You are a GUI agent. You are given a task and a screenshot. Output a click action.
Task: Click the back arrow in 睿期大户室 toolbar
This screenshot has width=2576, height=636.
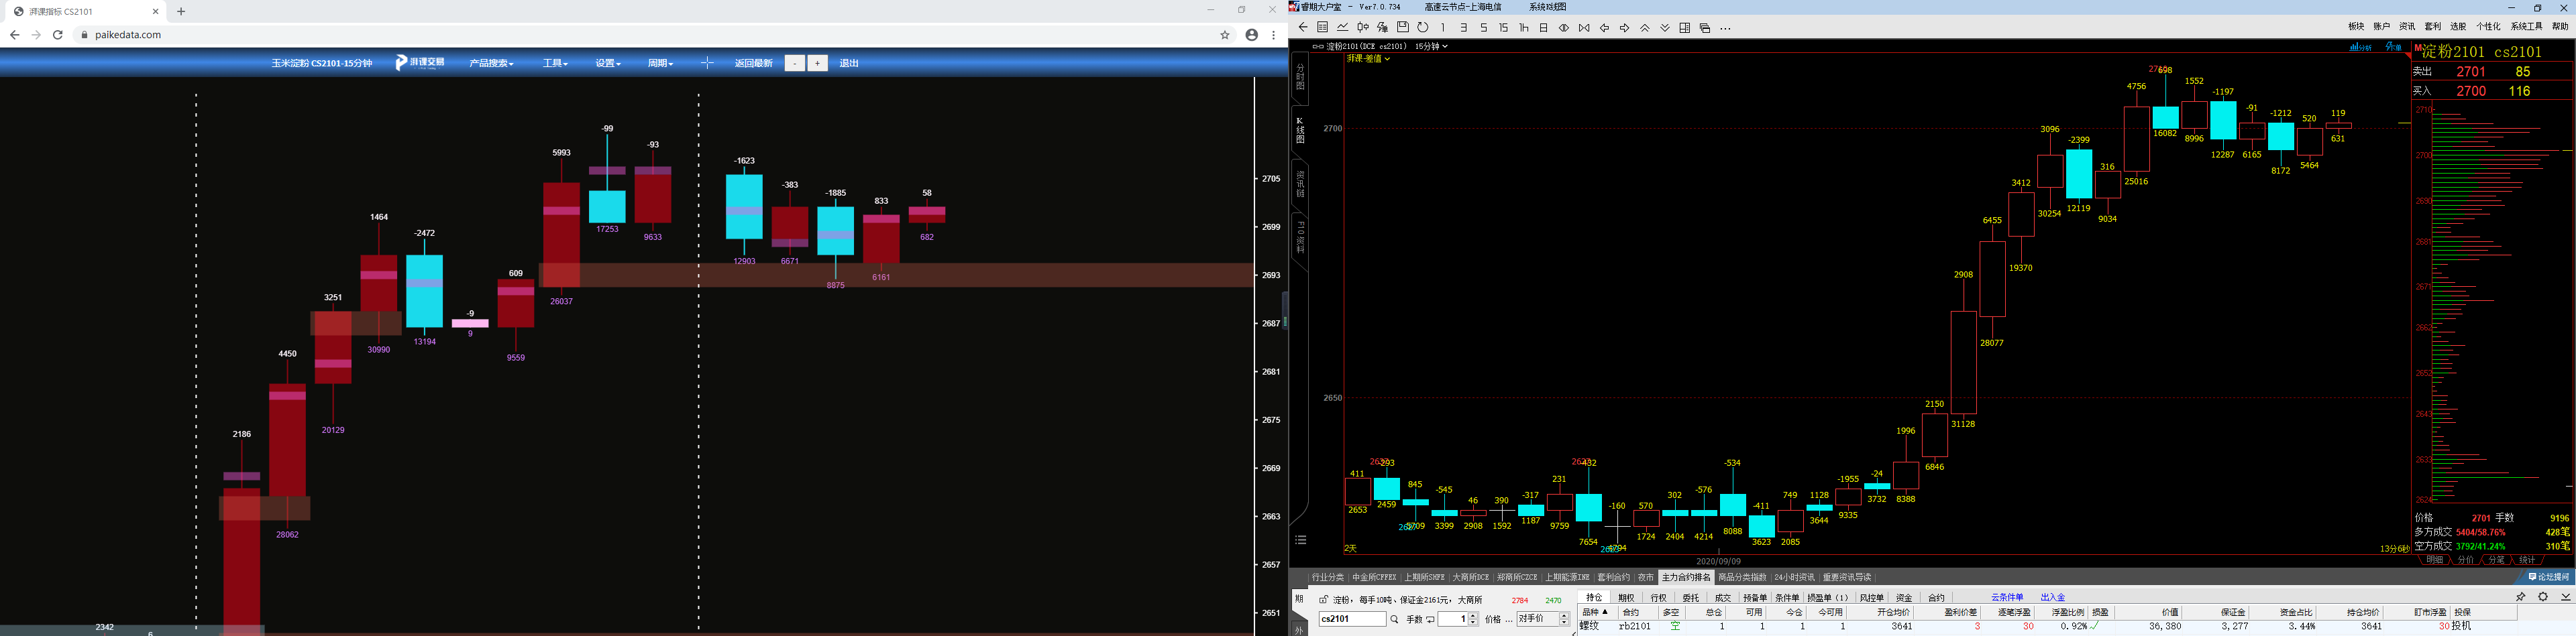[1303, 28]
